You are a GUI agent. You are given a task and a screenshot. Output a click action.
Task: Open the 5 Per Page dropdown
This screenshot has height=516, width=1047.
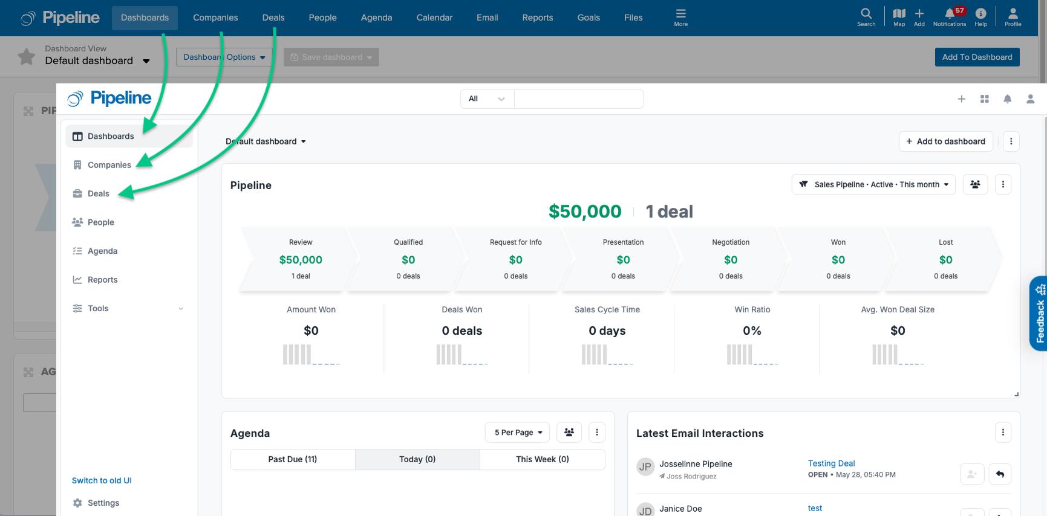517,432
